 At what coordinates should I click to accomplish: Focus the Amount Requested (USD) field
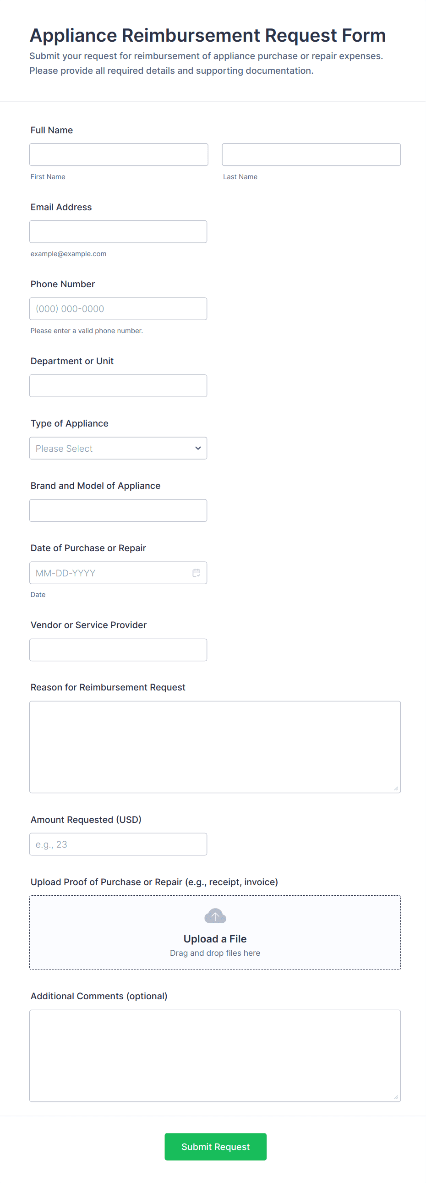click(118, 844)
